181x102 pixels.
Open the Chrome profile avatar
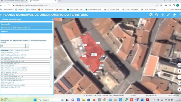tap(177, 5)
